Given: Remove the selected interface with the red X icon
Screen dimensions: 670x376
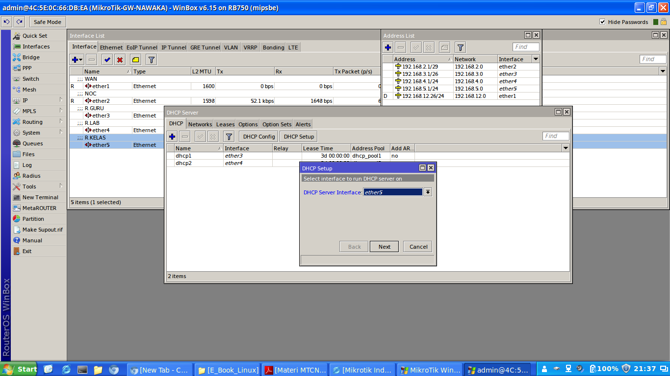Looking at the screenshot, I should pos(120,59).
